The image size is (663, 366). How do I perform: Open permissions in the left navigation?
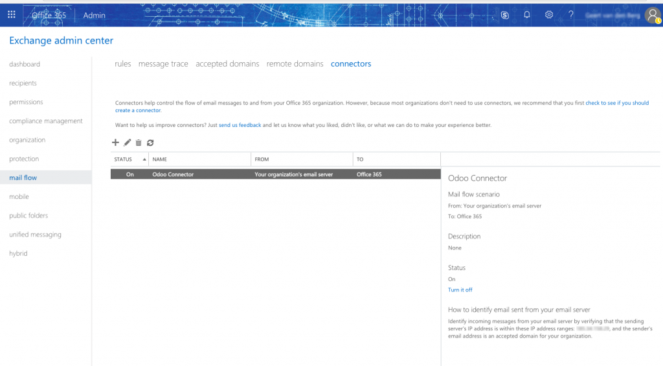coord(26,102)
